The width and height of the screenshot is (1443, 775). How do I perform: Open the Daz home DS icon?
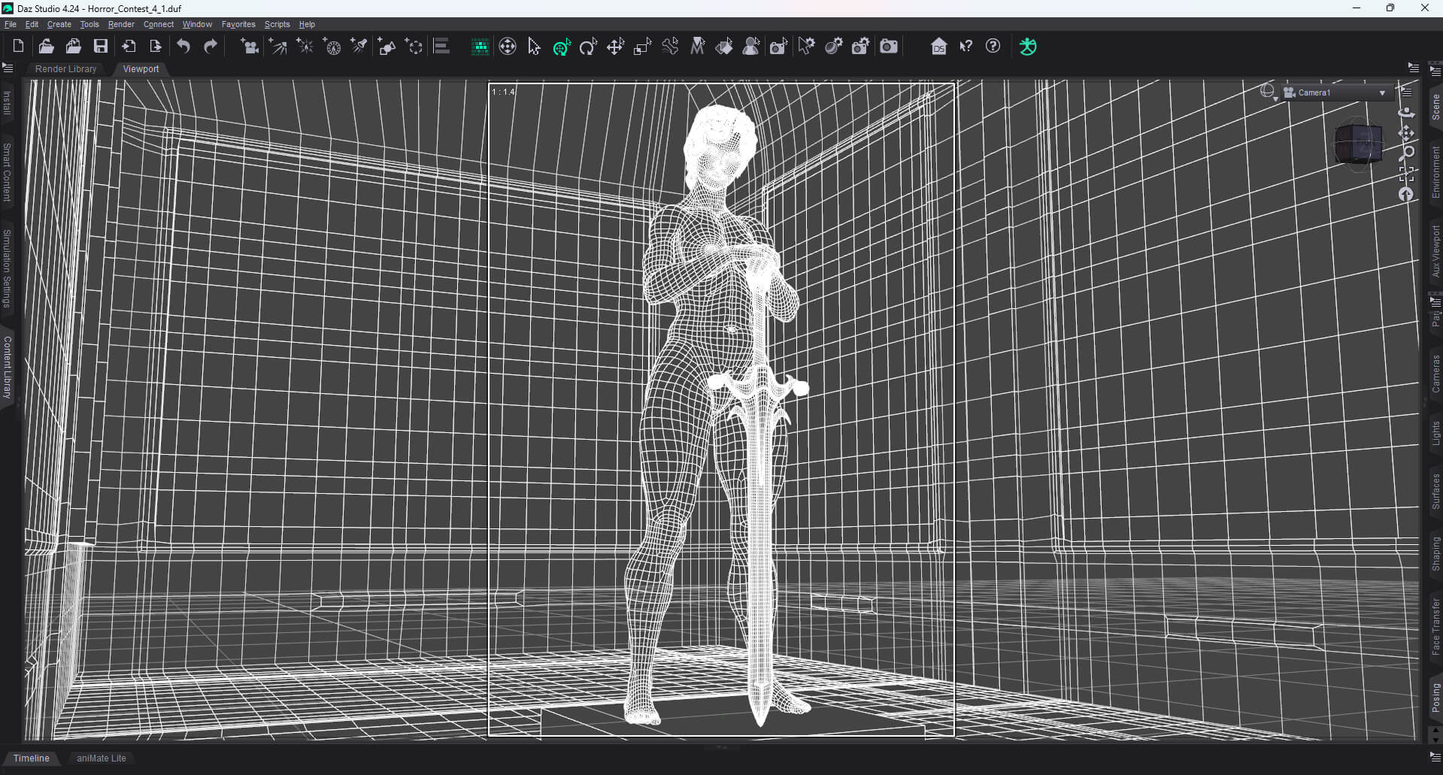tap(939, 47)
